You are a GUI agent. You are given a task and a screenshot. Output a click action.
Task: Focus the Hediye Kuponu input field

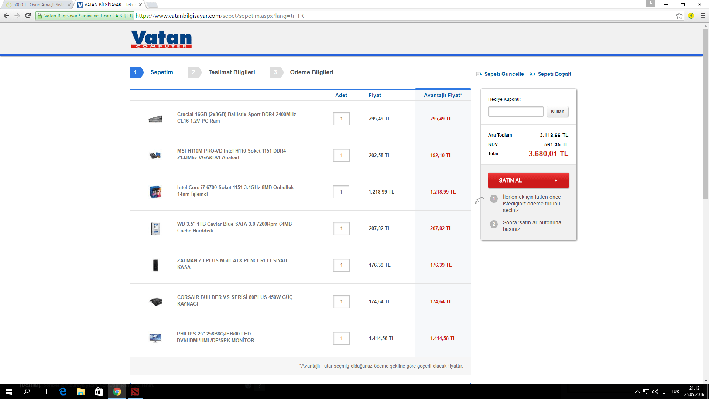tap(516, 112)
